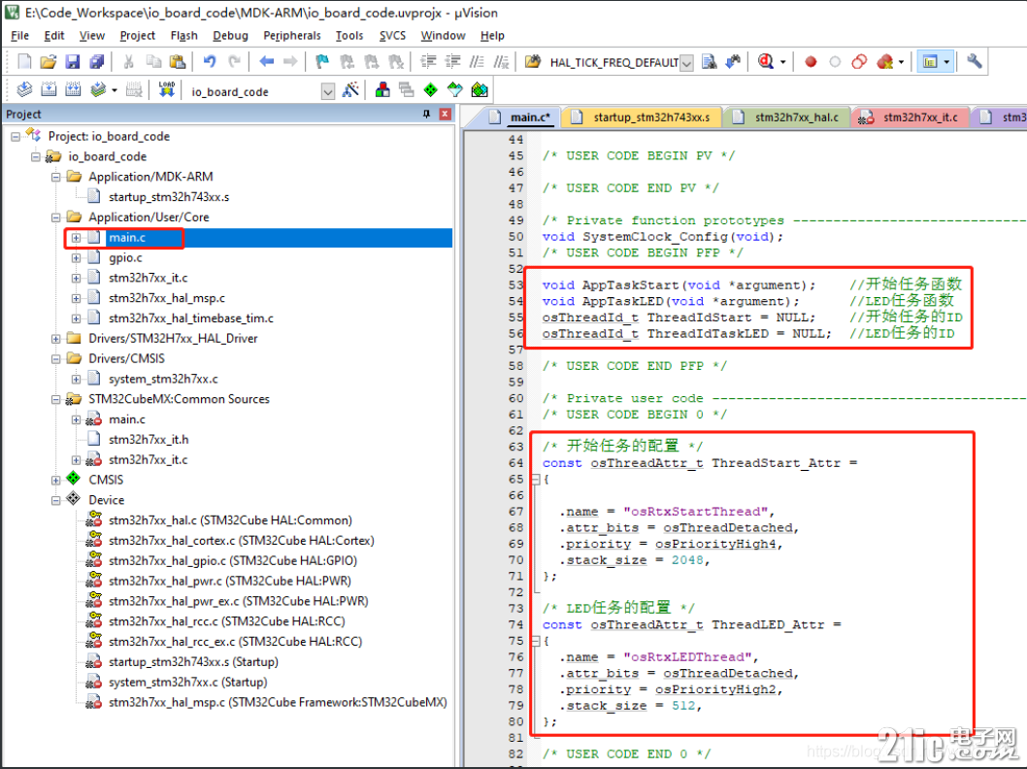The image size is (1027, 769).
Task: Collapse code fold at line 65
Action: tap(536, 480)
